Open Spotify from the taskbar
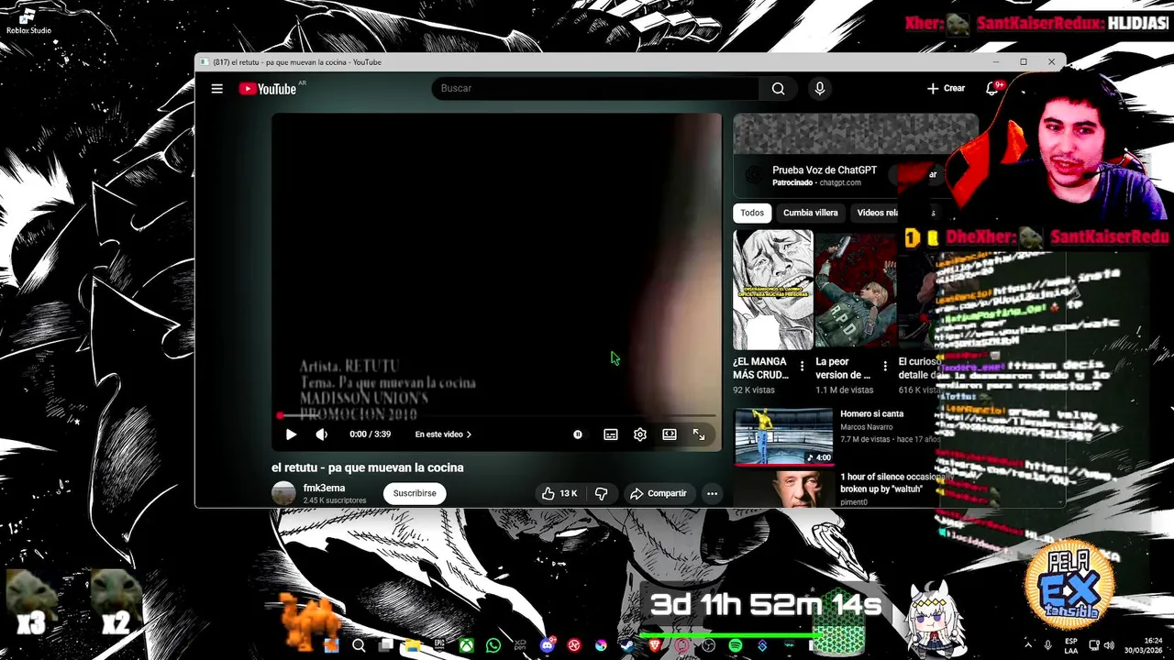Viewport: 1174px width, 660px height. 736,645
